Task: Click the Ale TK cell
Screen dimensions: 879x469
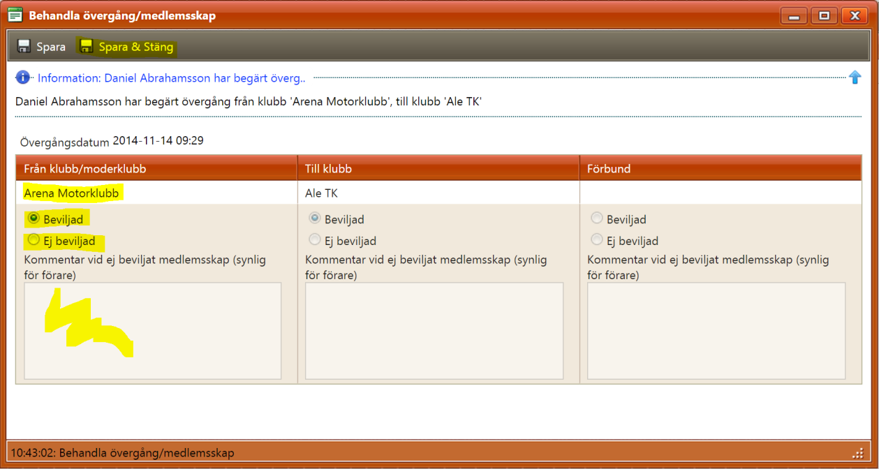Action: coord(438,193)
